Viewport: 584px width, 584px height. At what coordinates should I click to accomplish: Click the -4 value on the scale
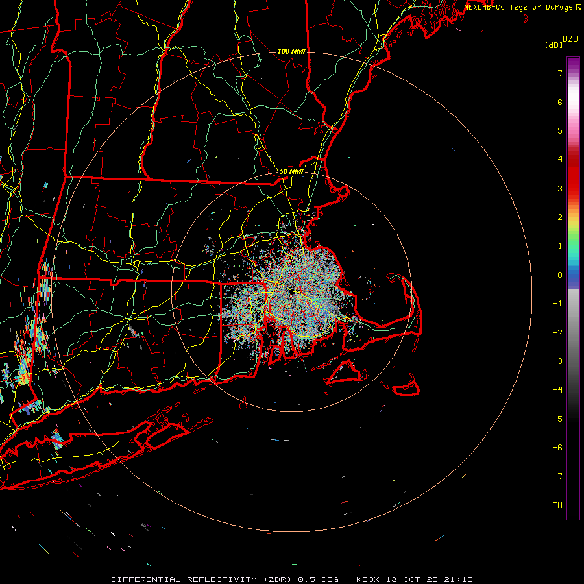coord(557,390)
